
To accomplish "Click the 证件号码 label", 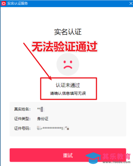I will tap(22, 129).
